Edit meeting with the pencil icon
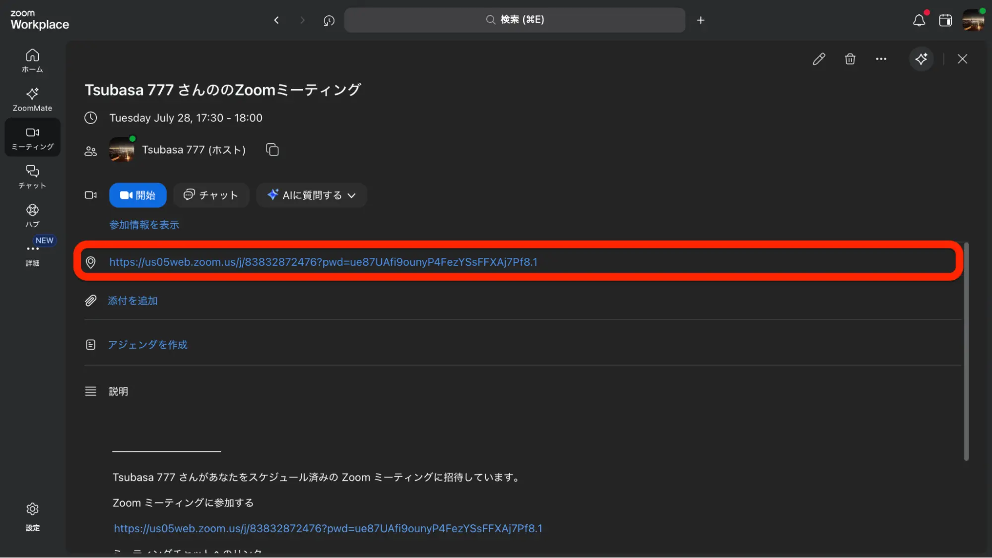The width and height of the screenshot is (992, 558). pos(819,59)
